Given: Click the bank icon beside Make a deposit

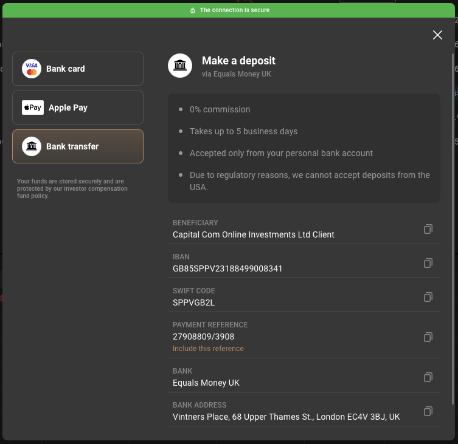Looking at the screenshot, I should coord(180,66).
